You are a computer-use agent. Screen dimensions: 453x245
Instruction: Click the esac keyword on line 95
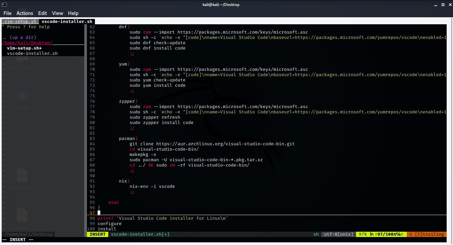tap(114, 202)
